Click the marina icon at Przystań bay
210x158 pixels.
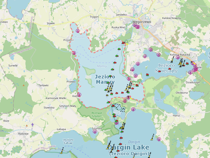coord(77,31)
